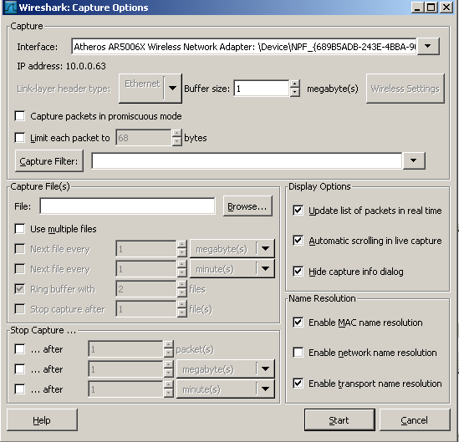Expand the capture filter history dropdown

[x=414, y=160]
